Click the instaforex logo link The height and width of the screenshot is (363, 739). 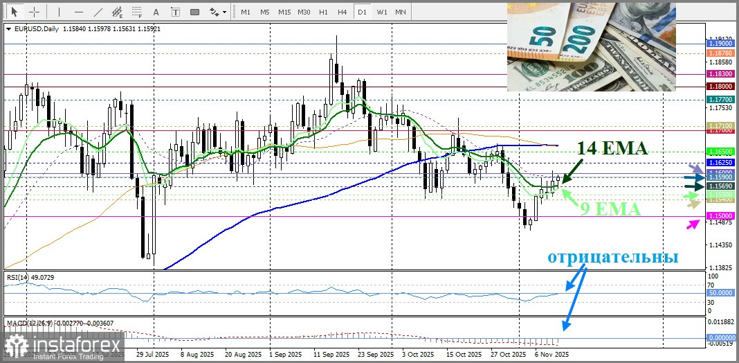pyautogui.click(x=62, y=346)
